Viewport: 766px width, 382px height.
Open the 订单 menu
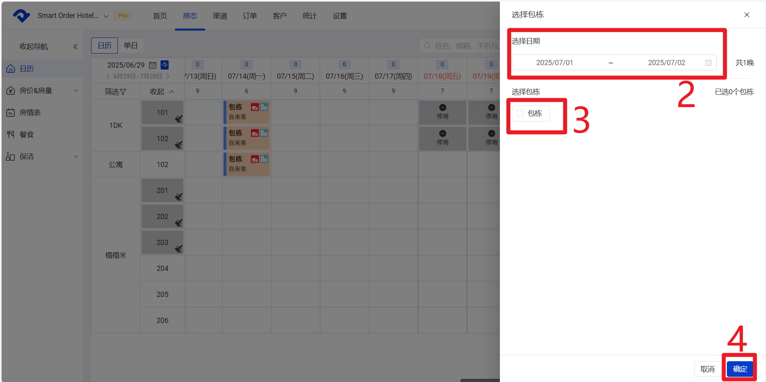[250, 16]
